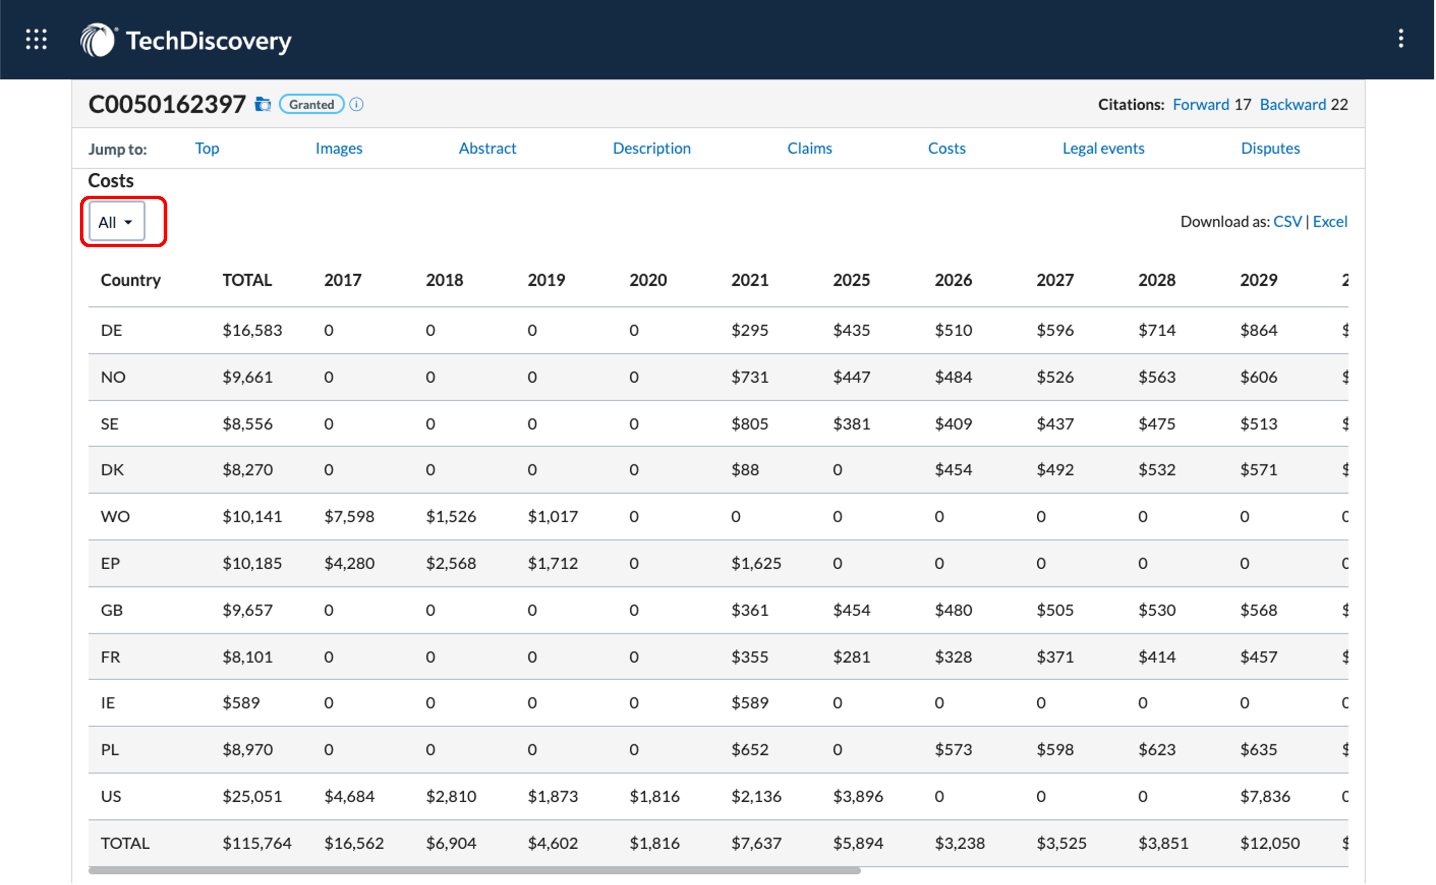Jump to the Abstract section
The width and height of the screenshot is (1436, 885).
(488, 148)
